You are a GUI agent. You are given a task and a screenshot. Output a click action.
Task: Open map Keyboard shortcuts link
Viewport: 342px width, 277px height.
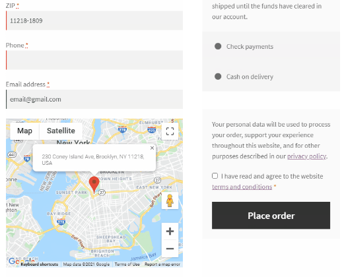(x=40, y=264)
